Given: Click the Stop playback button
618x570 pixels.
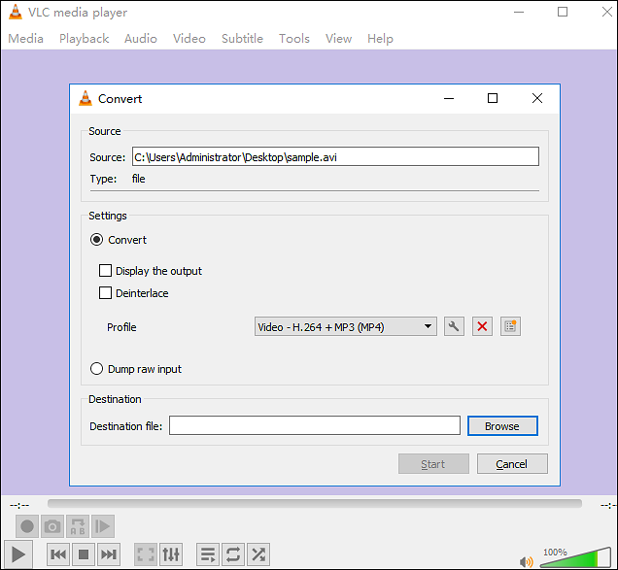Looking at the screenshot, I should pyautogui.click(x=84, y=554).
